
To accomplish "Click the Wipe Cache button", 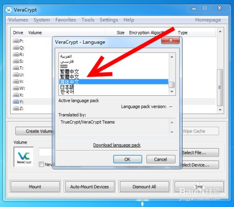I will coord(200,131).
